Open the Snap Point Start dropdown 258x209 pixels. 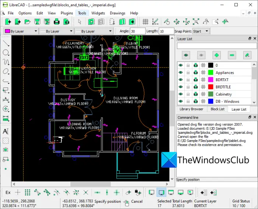pos(201,31)
